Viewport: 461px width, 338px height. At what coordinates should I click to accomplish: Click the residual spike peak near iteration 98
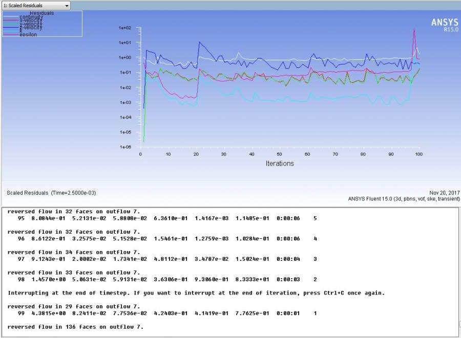click(x=414, y=29)
